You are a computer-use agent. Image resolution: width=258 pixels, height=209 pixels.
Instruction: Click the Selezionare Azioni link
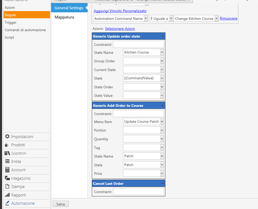click(x=120, y=29)
